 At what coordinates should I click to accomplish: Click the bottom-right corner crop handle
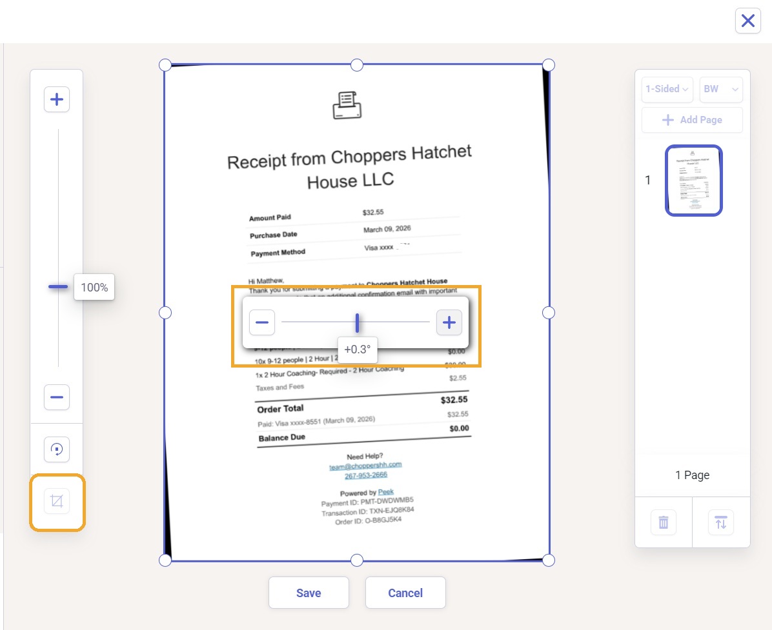point(549,560)
